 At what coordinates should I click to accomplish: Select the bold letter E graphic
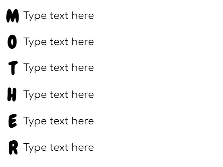tap(13, 121)
